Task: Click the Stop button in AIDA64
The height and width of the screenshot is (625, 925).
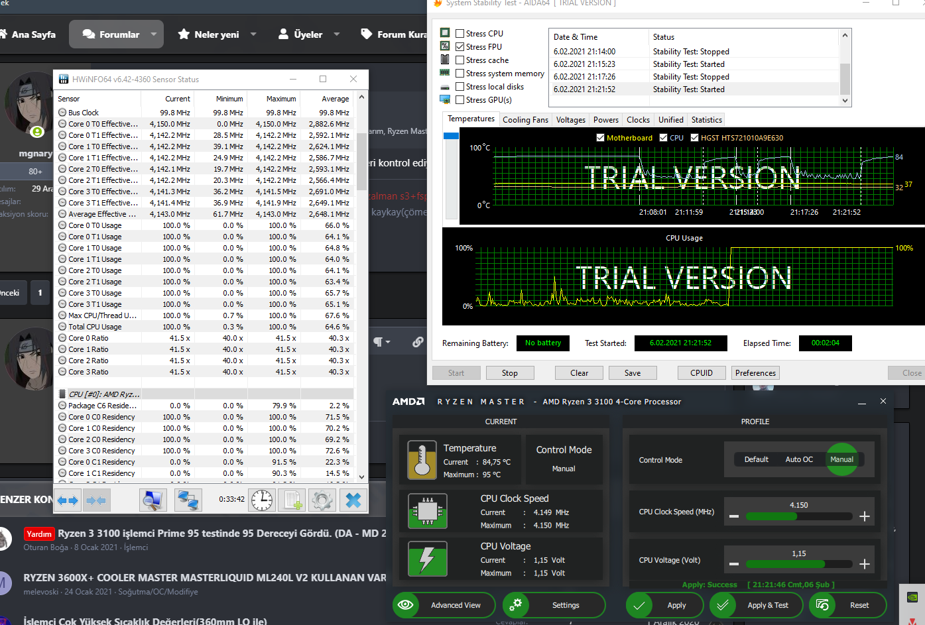Action: [x=510, y=373]
